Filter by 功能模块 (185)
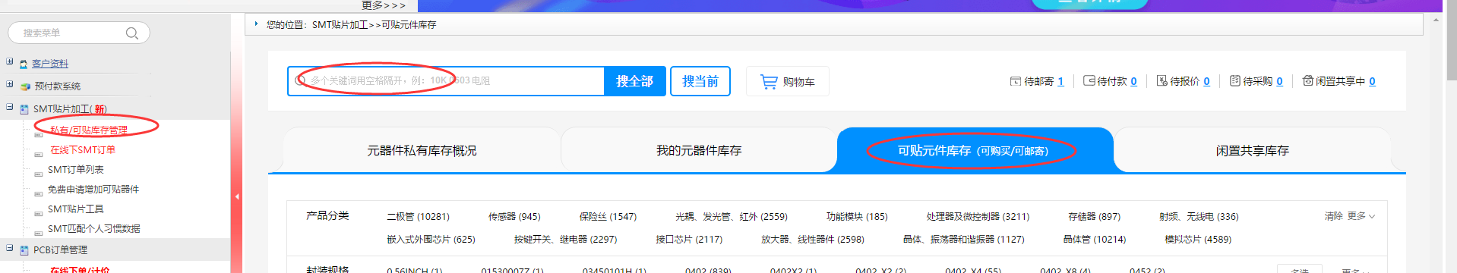This screenshot has height=273, width=1457. tap(857, 217)
